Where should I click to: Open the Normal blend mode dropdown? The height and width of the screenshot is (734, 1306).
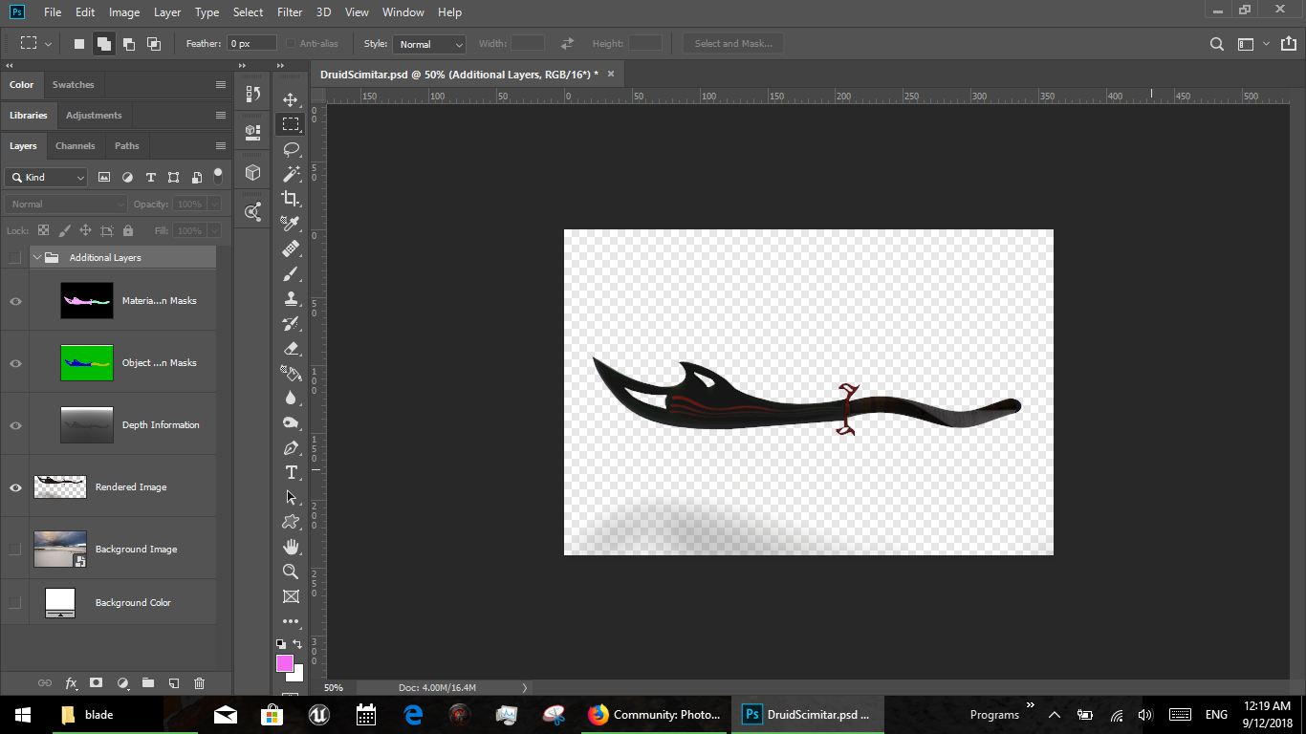tap(66, 204)
